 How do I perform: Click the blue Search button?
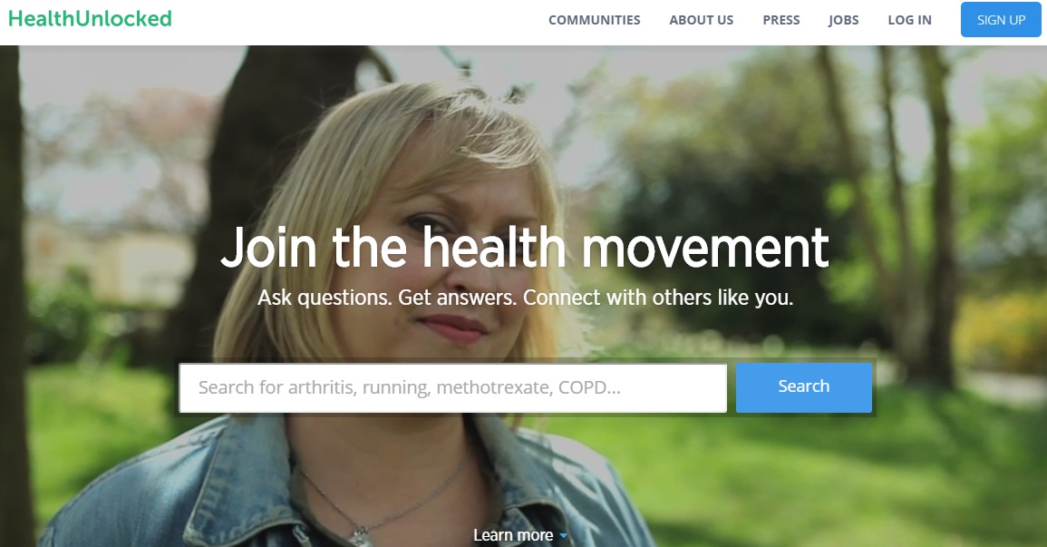[x=804, y=386]
